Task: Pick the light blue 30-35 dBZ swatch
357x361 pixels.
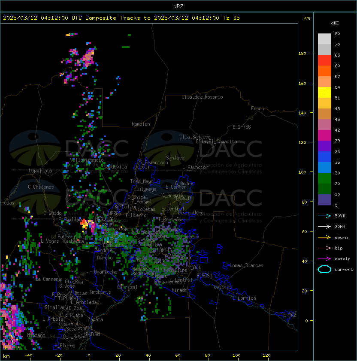Action: (x=324, y=167)
